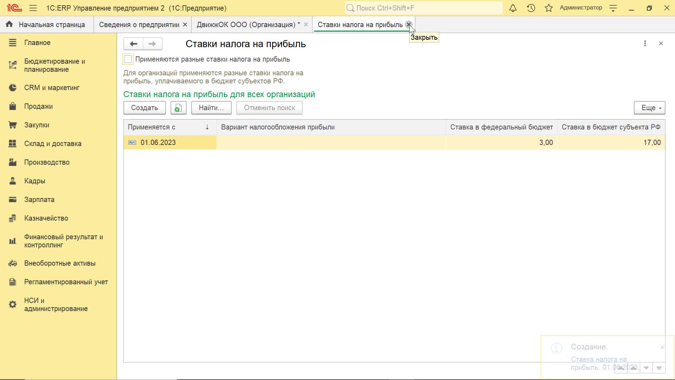Click the Найти... button
This screenshot has height=380, width=675.
[211, 108]
